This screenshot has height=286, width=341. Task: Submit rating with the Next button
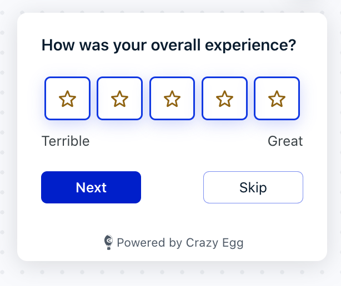tap(91, 187)
